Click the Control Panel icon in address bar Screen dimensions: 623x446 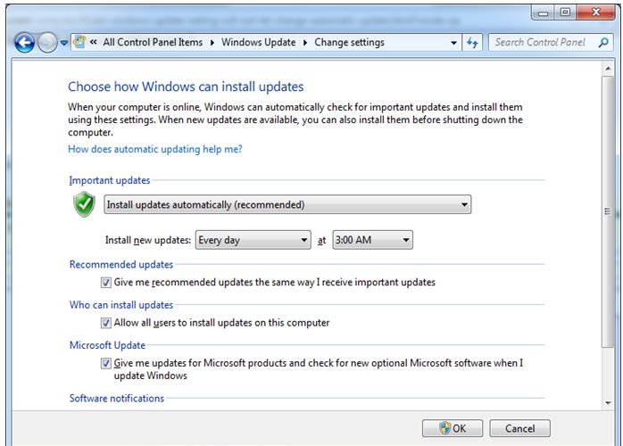coord(79,42)
